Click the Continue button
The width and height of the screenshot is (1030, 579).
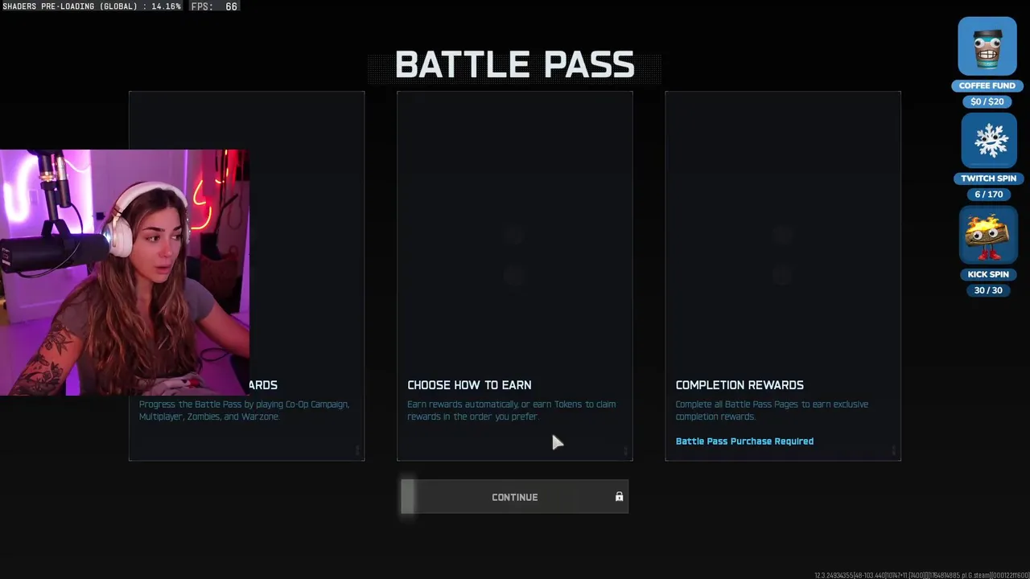pyautogui.click(x=515, y=497)
